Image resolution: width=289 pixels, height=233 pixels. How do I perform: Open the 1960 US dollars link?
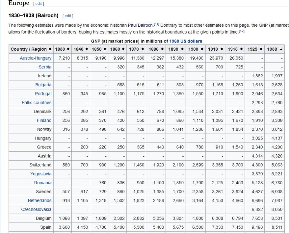186,41
